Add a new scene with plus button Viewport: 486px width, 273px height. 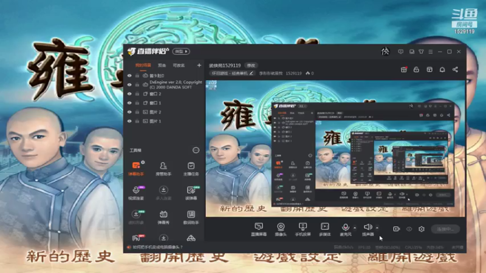point(199,66)
